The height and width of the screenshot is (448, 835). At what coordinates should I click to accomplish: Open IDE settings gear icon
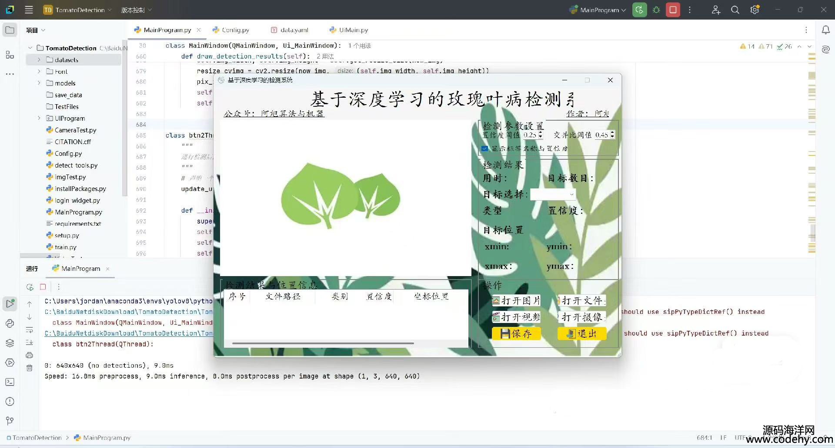click(x=755, y=10)
